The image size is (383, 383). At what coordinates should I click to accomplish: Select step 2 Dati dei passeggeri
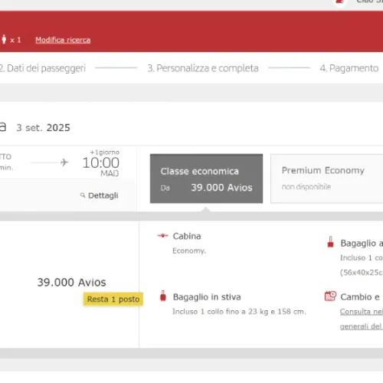tap(43, 68)
